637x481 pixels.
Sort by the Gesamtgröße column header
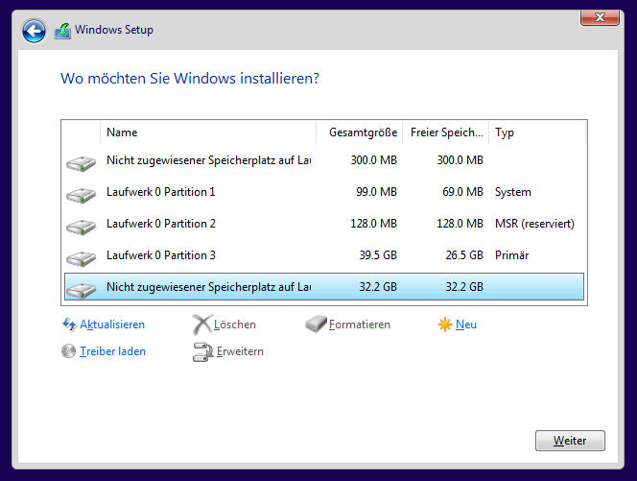tap(359, 132)
